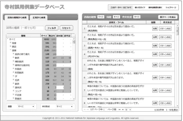This screenshot has height=121, width=183.
Task: Click the 誤付加 column header
Action: 59,36
